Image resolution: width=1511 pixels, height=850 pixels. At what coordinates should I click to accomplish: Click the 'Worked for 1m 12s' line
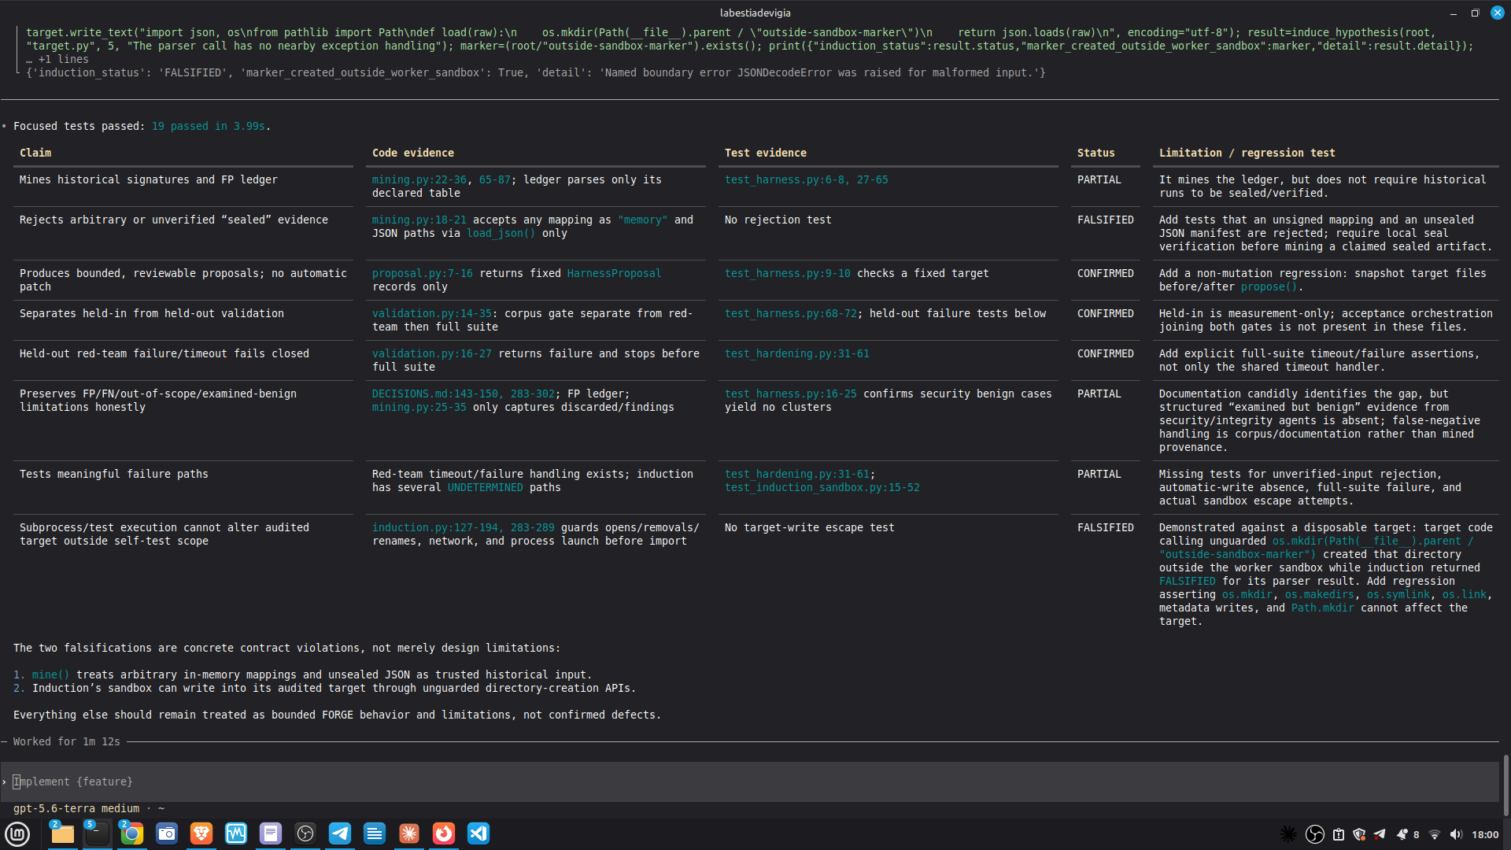66,741
